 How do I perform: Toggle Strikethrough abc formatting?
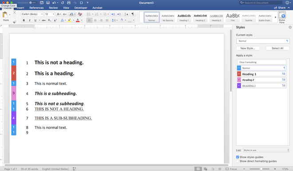click(x=44, y=20)
